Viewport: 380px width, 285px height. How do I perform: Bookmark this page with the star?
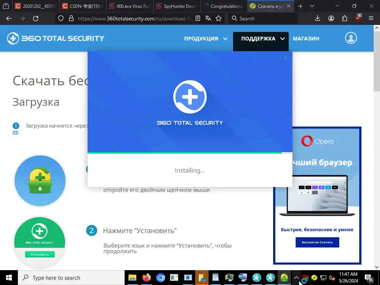pyautogui.click(x=219, y=19)
